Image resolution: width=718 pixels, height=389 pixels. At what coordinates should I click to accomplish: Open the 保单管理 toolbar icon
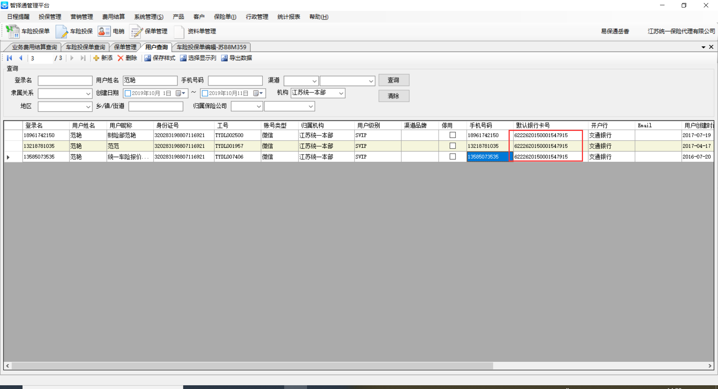136,31
